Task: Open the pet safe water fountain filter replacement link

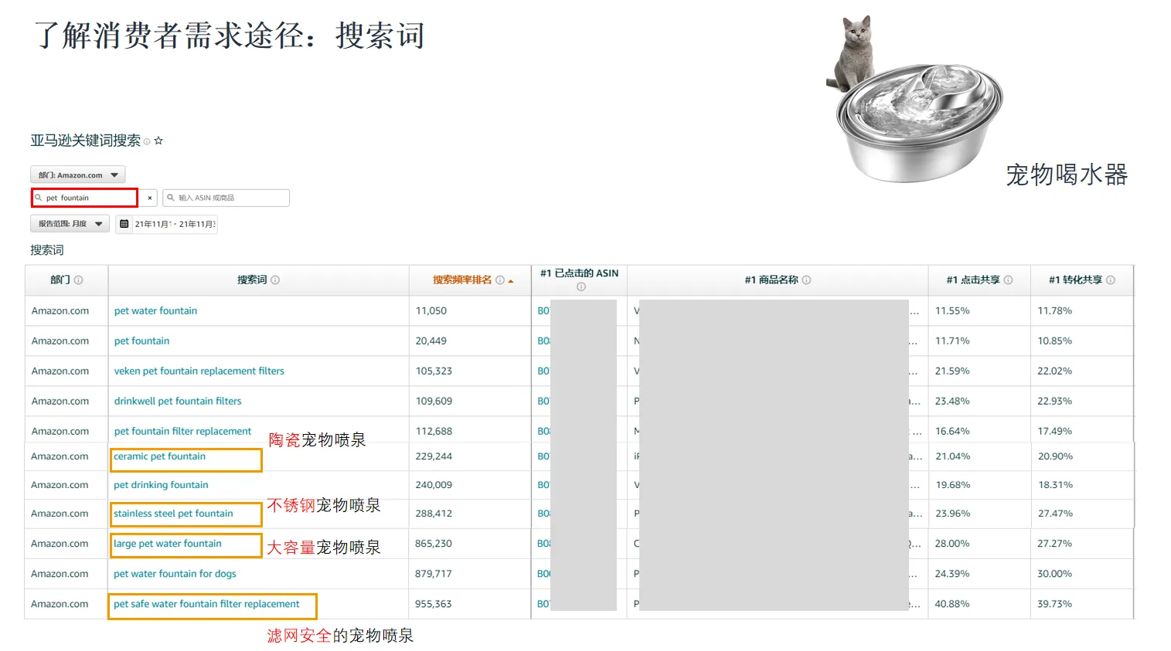Action: [206, 604]
